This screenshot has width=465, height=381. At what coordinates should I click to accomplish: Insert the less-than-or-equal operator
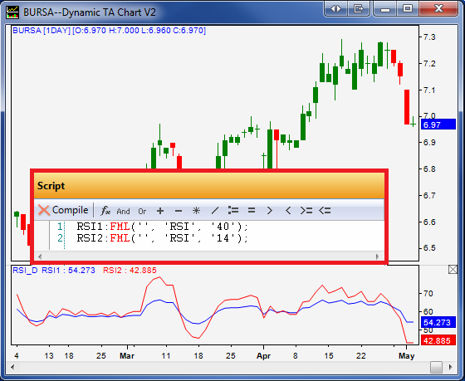tap(325, 211)
